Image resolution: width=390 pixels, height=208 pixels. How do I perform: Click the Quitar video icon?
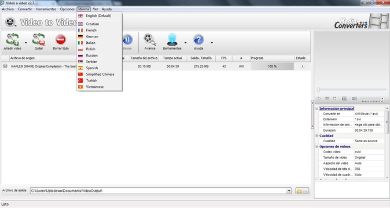(x=39, y=39)
